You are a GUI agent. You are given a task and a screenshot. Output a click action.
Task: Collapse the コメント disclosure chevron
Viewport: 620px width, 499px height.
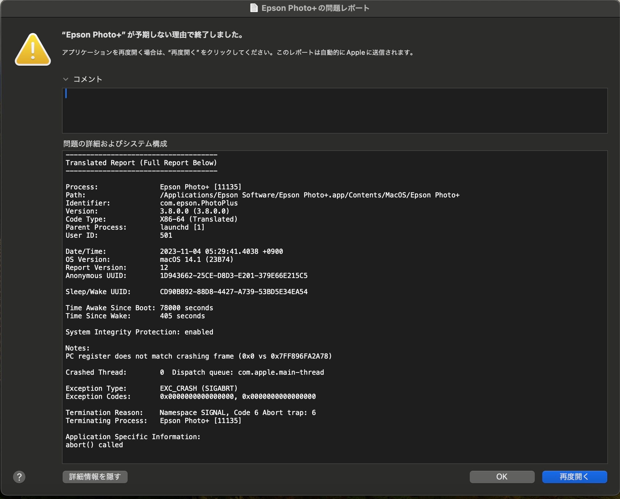(66, 79)
